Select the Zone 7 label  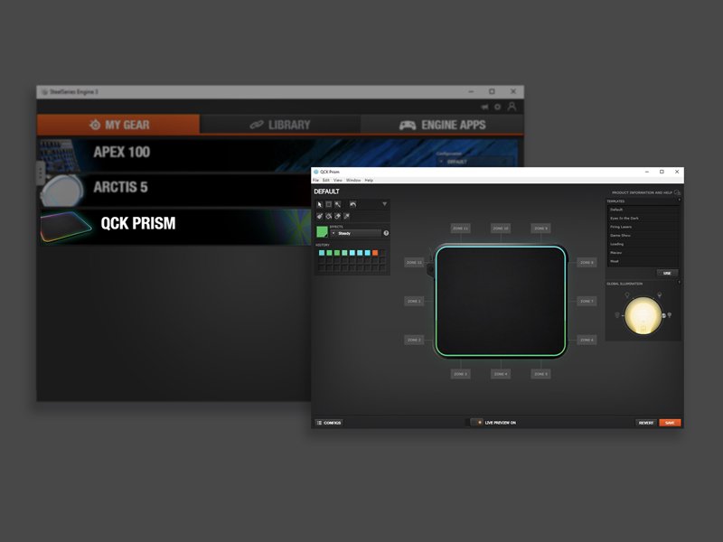[x=587, y=301]
